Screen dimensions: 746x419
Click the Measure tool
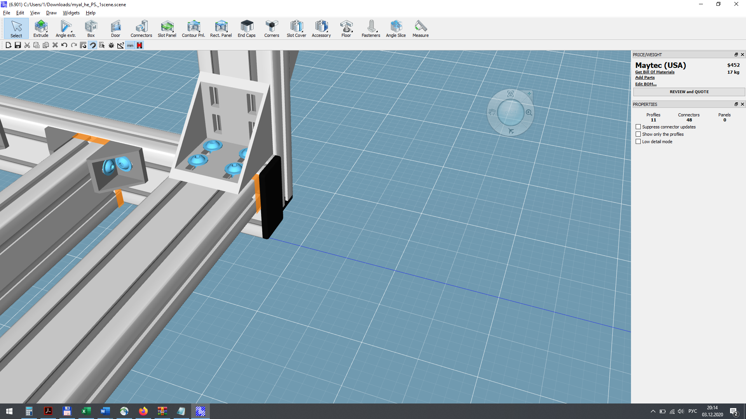tap(420, 29)
